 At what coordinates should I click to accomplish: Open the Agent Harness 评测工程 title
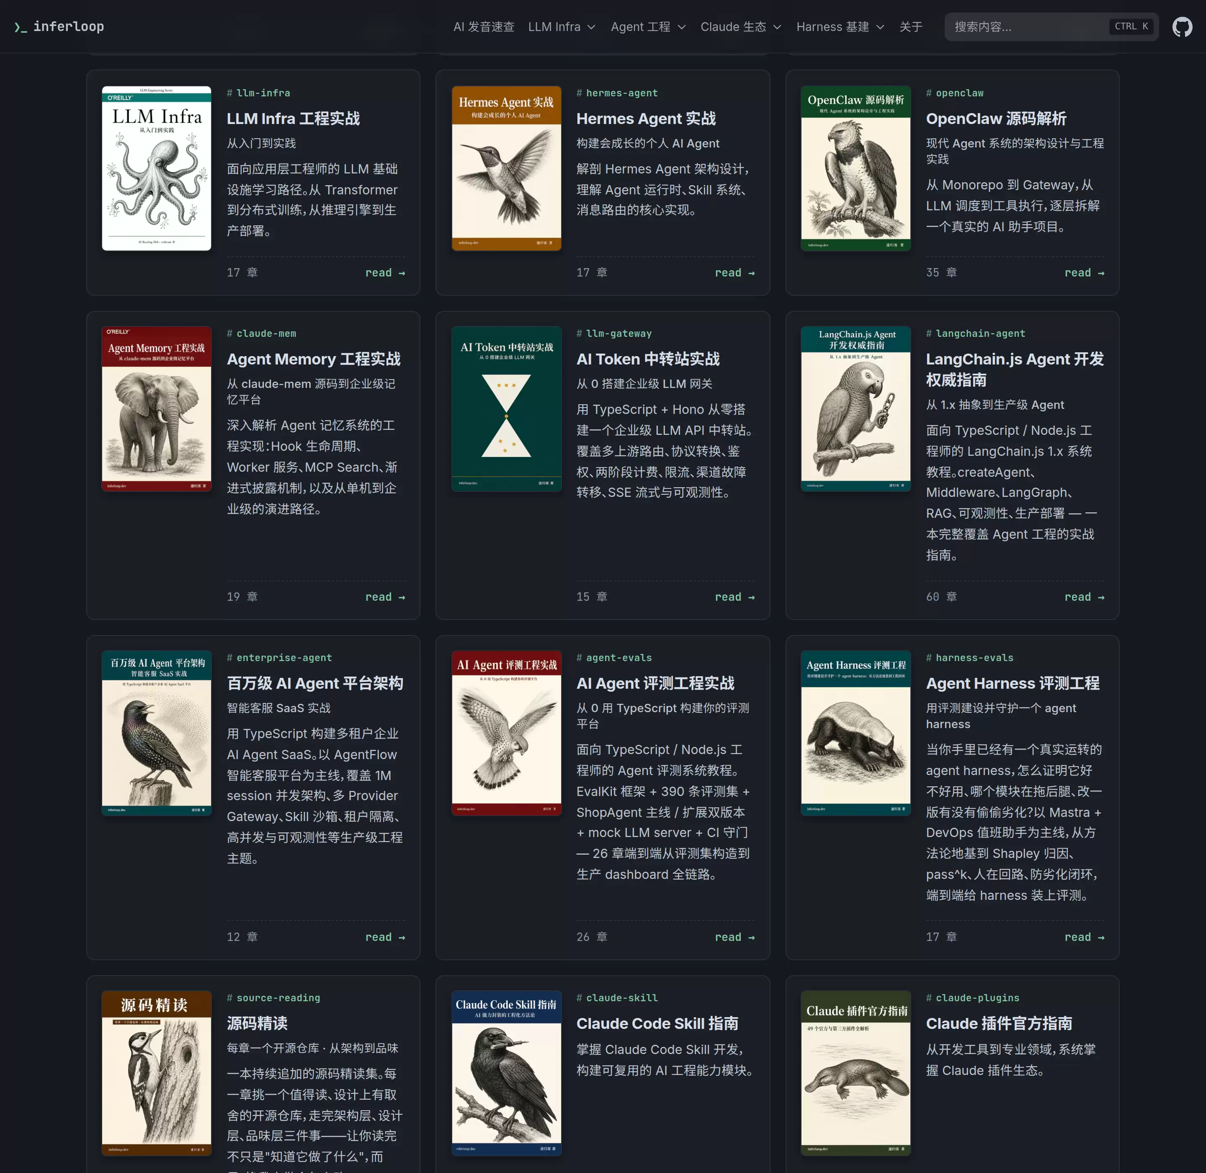point(1013,683)
